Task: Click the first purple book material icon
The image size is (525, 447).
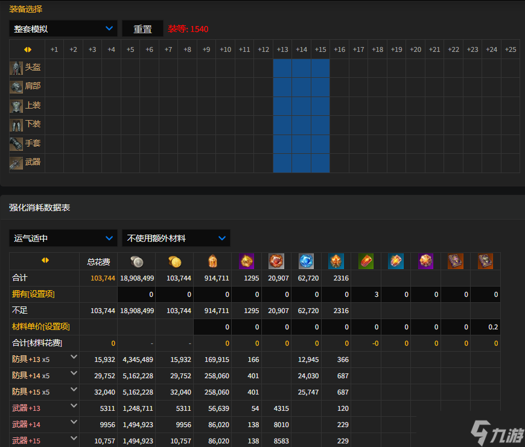Action: coord(456,261)
